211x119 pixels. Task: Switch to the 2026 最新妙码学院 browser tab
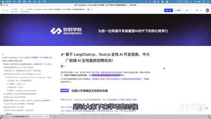[19, 117]
